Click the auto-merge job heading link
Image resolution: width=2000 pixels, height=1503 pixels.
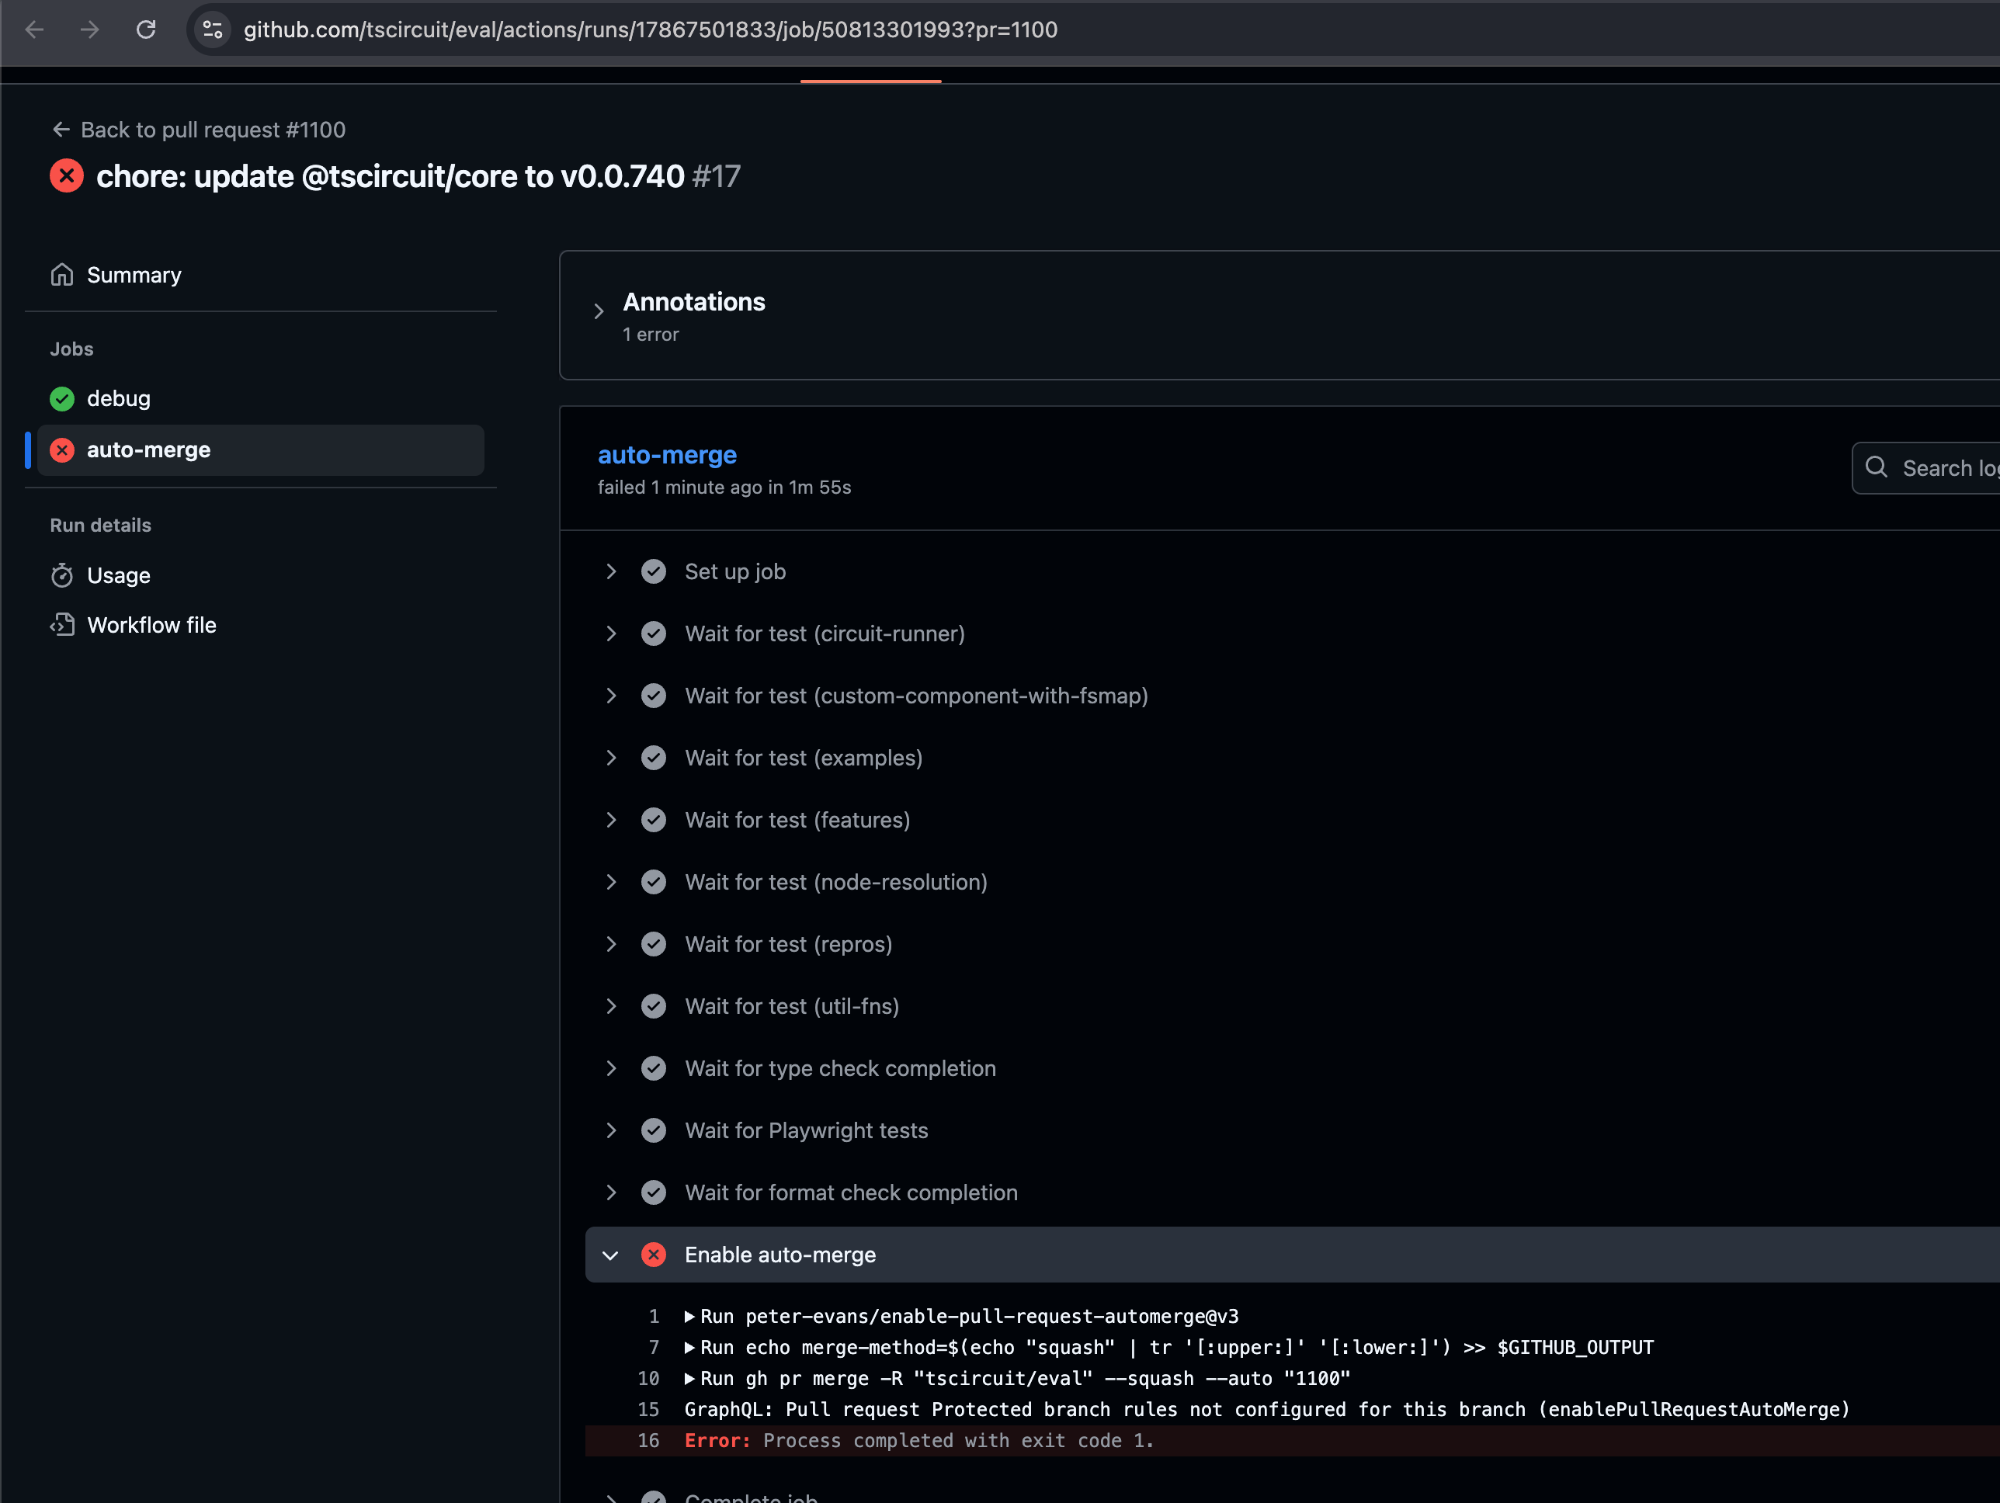[666, 455]
